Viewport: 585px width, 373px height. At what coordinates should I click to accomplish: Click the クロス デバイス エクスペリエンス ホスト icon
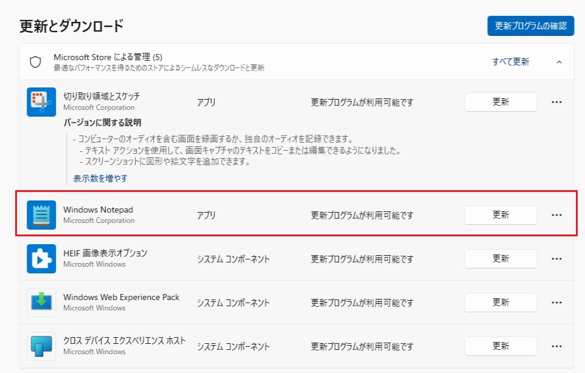pyautogui.click(x=41, y=346)
